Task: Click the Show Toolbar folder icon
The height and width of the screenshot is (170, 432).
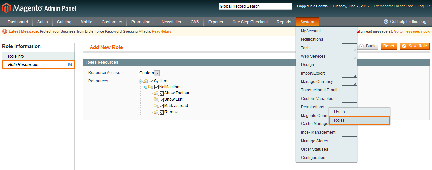Action: (156, 93)
